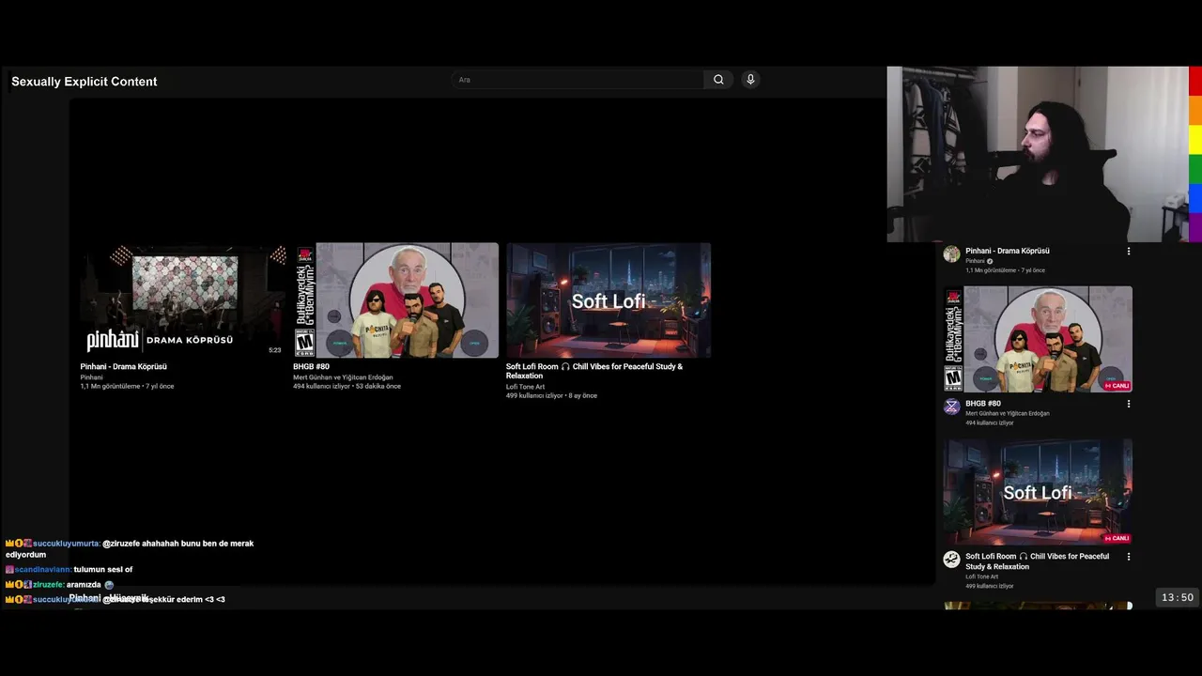Open sidebar more options for Soft Lofi Room
The width and height of the screenshot is (1202, 676).
(x=1129, y=557)
